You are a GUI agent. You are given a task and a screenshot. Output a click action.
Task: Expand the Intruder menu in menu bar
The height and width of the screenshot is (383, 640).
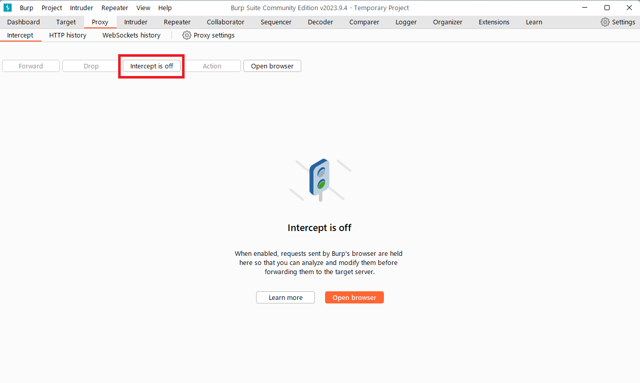(x=82, y=8)
